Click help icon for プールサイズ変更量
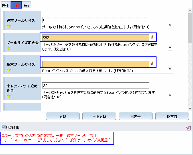This screenshot has height=155, width=193. 170,48
